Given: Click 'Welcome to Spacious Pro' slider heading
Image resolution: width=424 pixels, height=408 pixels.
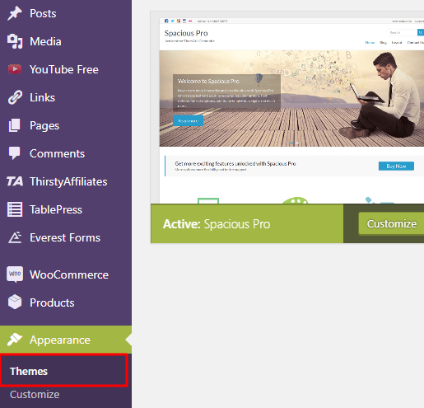Looking at the screenshot, I should (208, 82).
